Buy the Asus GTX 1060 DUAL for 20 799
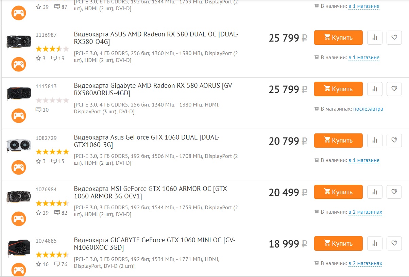 (x=338, y=140)
